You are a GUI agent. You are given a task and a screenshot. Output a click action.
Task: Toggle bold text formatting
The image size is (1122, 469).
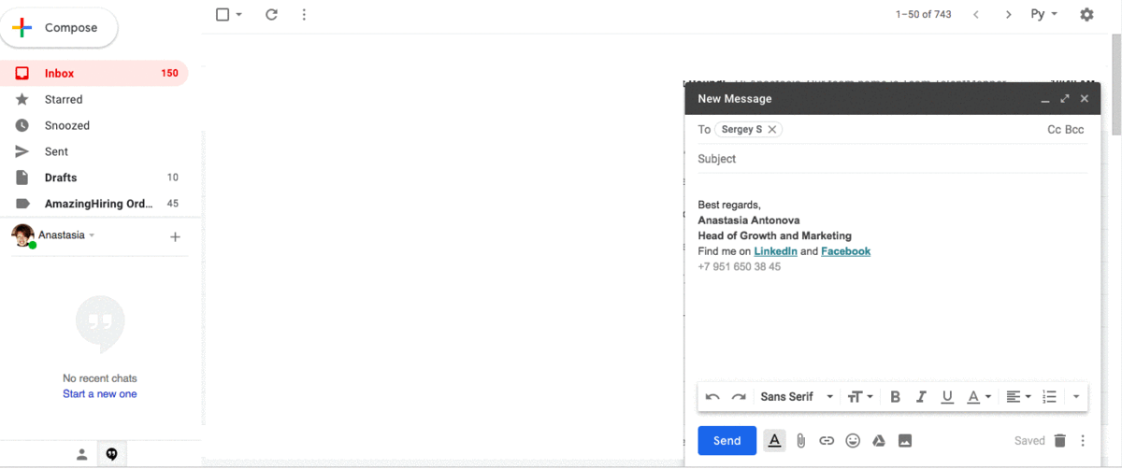pos(895,397)
